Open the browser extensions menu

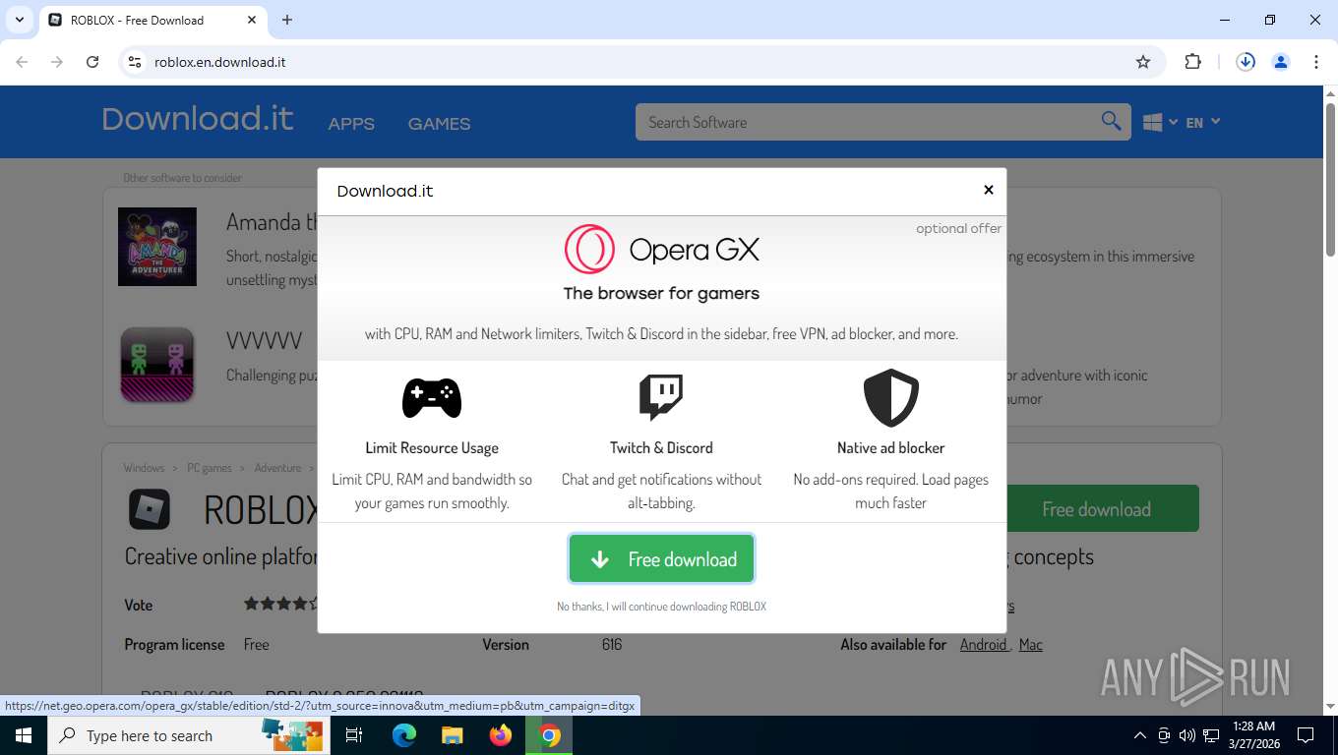1192,62
